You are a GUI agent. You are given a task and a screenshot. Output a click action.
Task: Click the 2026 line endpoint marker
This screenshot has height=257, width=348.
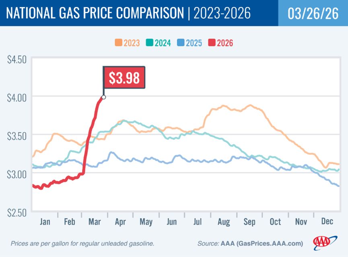pos(104,97)
